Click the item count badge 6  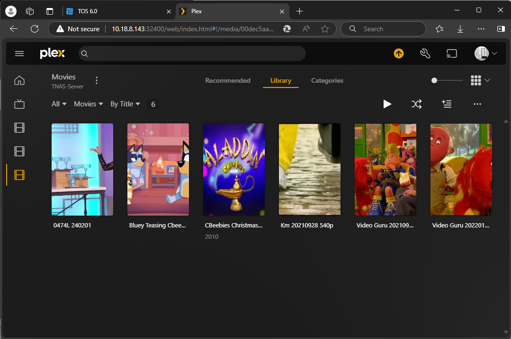point(153,104)
